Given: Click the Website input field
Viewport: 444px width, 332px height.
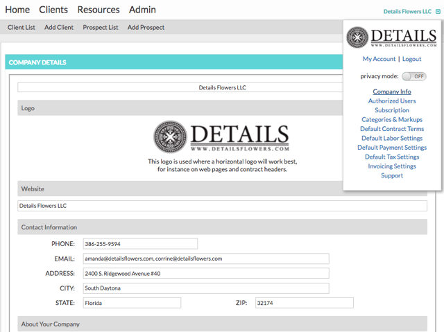Looking at the screenshot, I should pyautogui.click(x=222, y=206).
